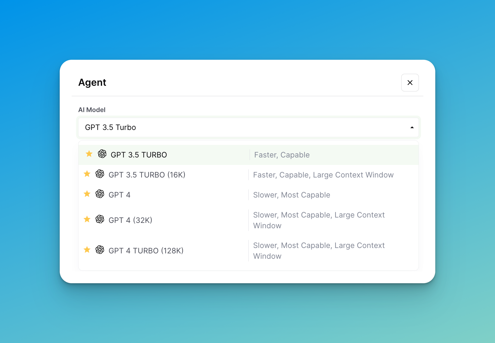Click the OpenAI logo next to GPT 3.5 TURBO
Screen dimensions: 495x343
click(x=102, y=154)
